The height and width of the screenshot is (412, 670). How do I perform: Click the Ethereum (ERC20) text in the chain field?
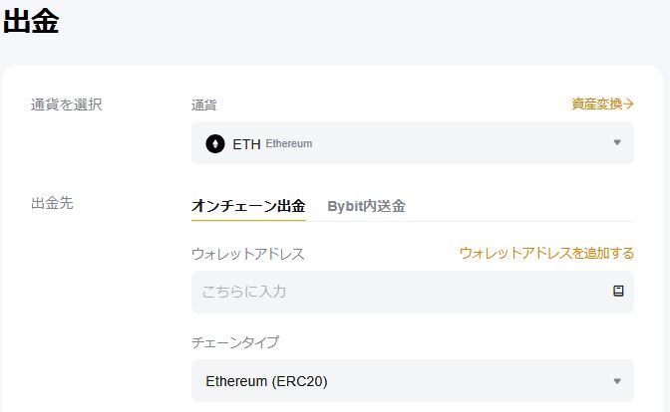coord(266,381)
